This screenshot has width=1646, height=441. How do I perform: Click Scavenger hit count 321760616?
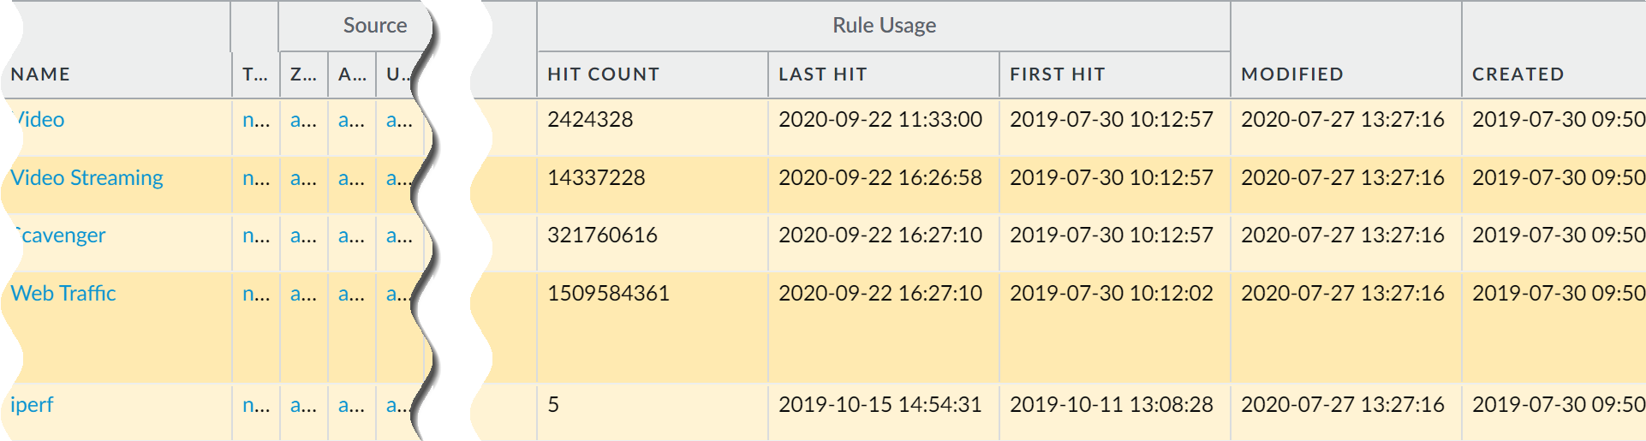coord(602,235)
